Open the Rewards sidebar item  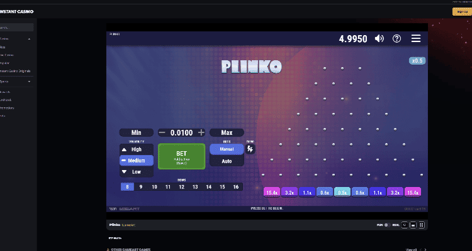coord(5,92)
